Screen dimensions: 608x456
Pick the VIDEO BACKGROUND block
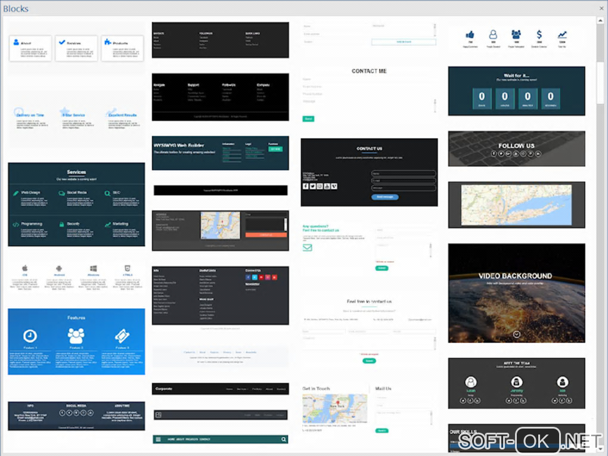click(x=516, y=293)
